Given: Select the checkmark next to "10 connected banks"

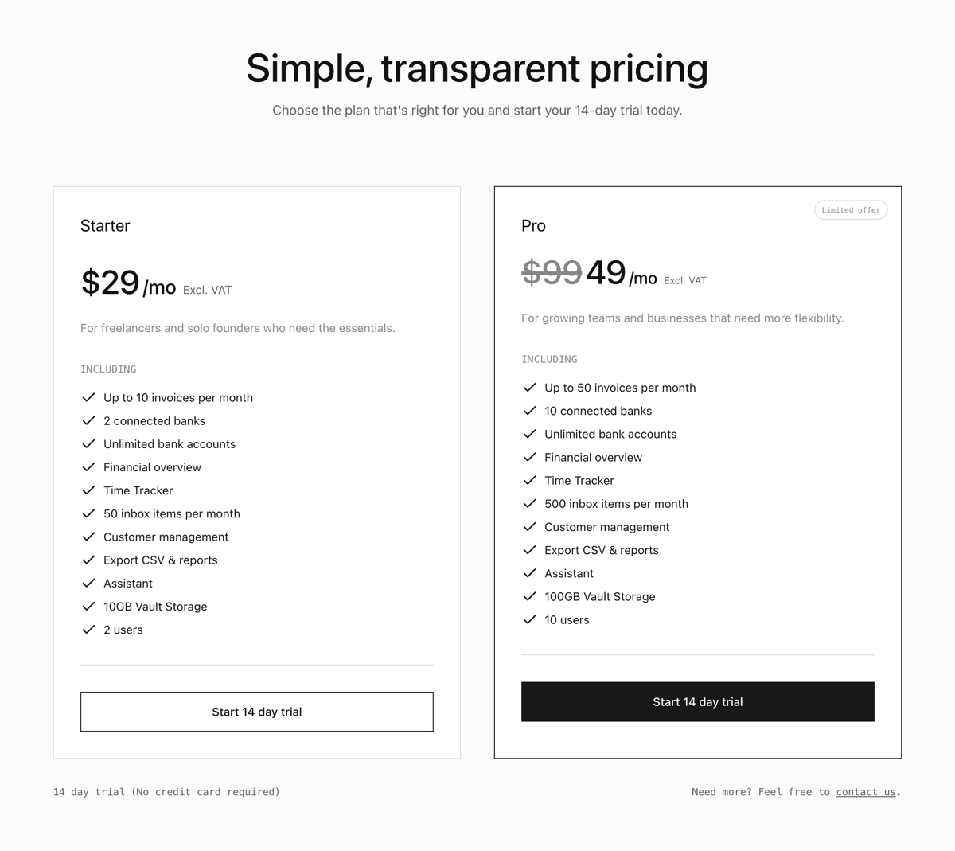Looking at the screenshot, I should tap(529, 411).
